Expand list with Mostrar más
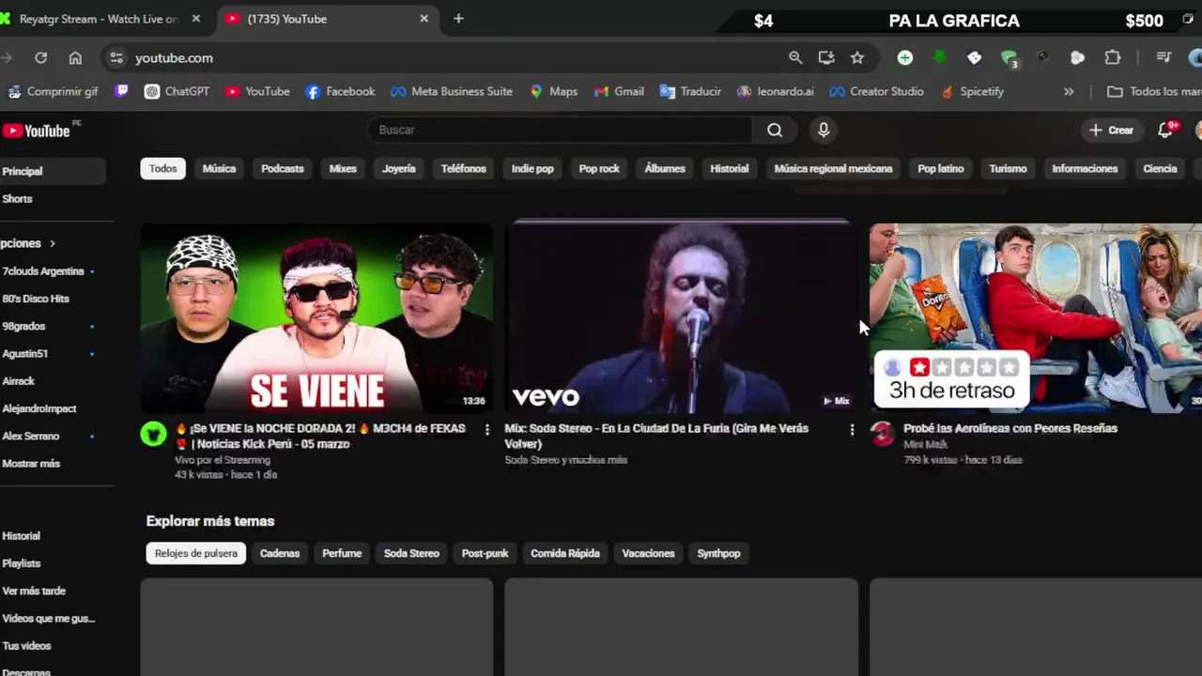The height and width of the screenshot is (676, 1202). point(31,464)
